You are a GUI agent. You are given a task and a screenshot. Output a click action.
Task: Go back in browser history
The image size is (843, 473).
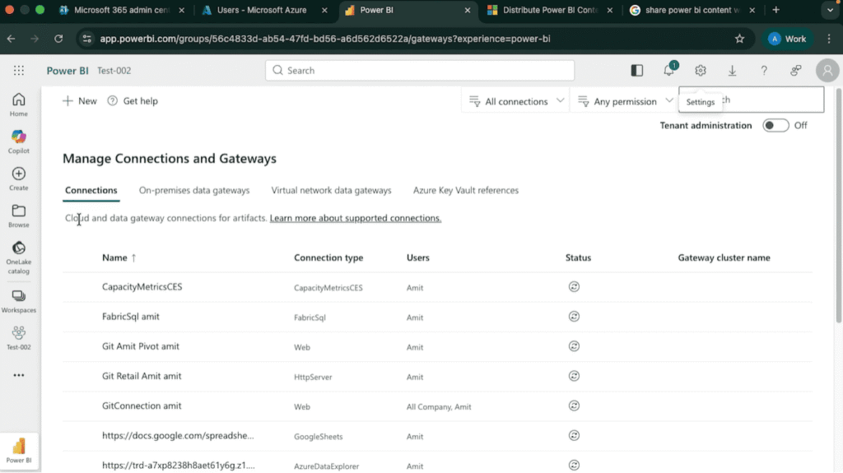12,39
